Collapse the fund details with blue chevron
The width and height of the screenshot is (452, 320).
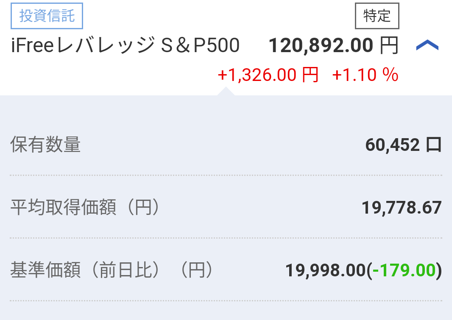click(x=427, y=45)
